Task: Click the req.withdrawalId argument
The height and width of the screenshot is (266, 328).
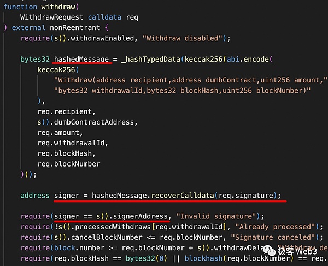Action: 73,143
